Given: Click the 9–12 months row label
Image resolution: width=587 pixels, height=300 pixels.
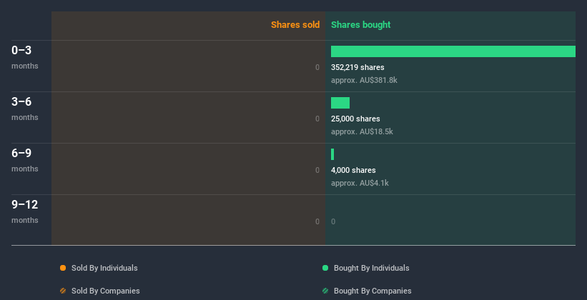Looking at the screenshot, I should 25,211.
